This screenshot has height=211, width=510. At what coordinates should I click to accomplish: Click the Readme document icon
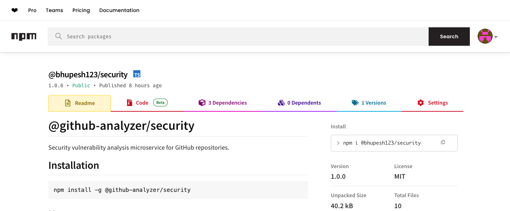tap(68, 103)
